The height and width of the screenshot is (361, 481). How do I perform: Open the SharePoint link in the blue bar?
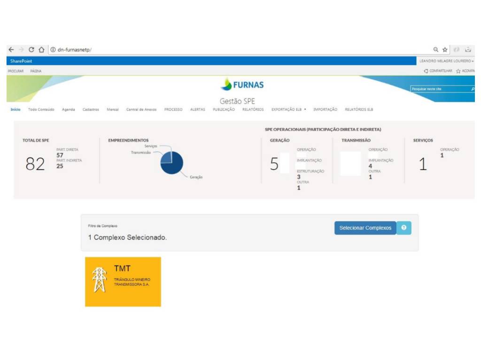click(21, 61)
